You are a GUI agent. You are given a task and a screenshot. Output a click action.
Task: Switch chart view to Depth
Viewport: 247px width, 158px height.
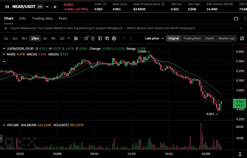210,38
